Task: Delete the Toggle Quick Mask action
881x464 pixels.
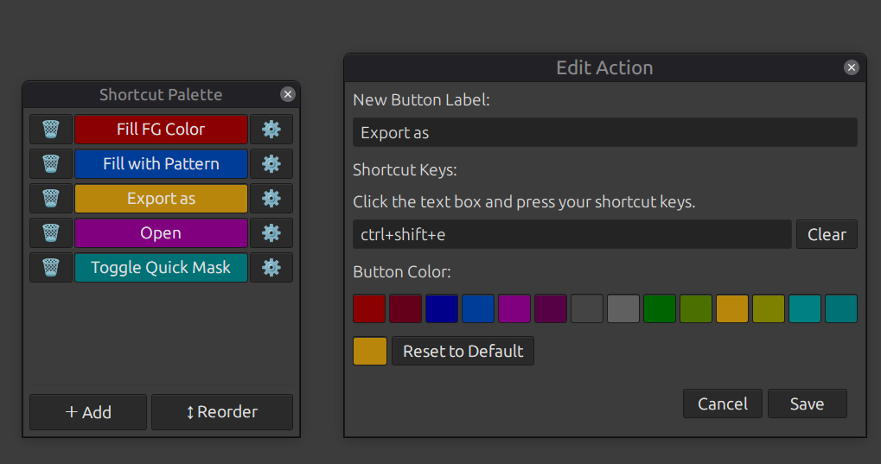Action: click(51, 268)
